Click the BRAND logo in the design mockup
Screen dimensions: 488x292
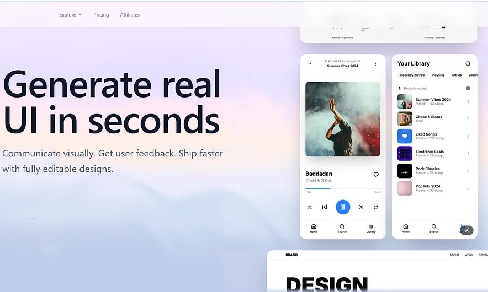point(291,255)
